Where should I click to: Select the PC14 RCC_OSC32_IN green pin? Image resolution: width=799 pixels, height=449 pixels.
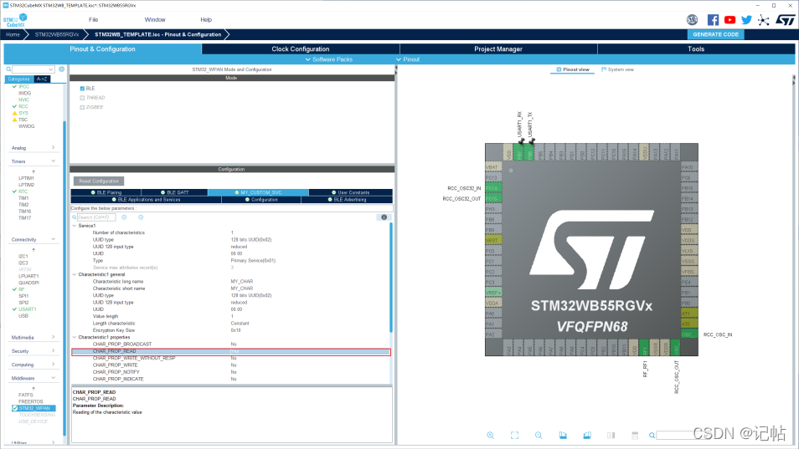(x=492, y=188)
